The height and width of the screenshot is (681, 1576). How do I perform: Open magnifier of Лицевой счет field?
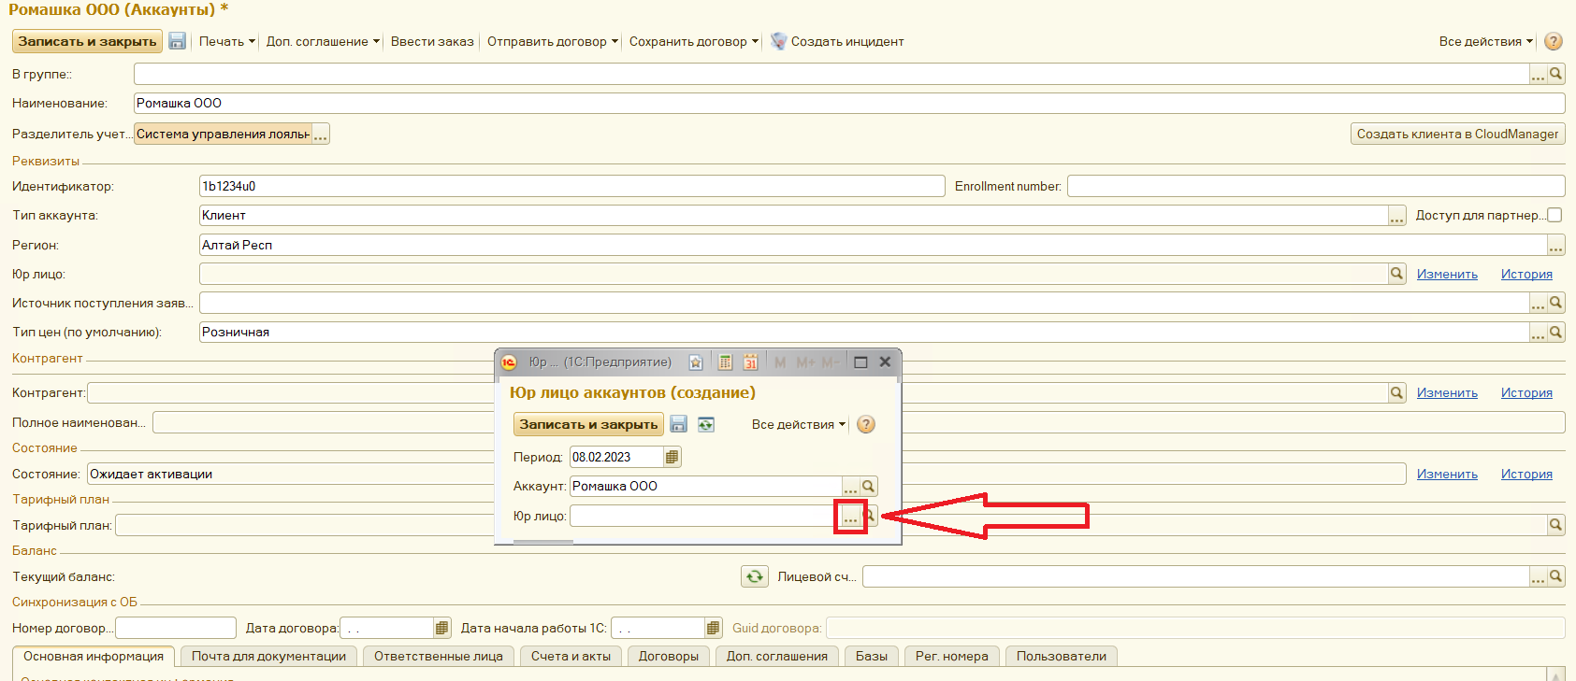tap(1556, 576)
